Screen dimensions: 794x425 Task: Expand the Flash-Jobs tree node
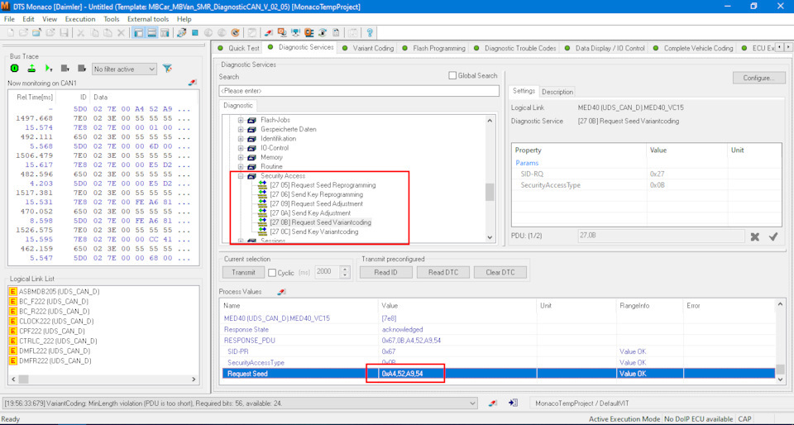click(x=242, y=120)
